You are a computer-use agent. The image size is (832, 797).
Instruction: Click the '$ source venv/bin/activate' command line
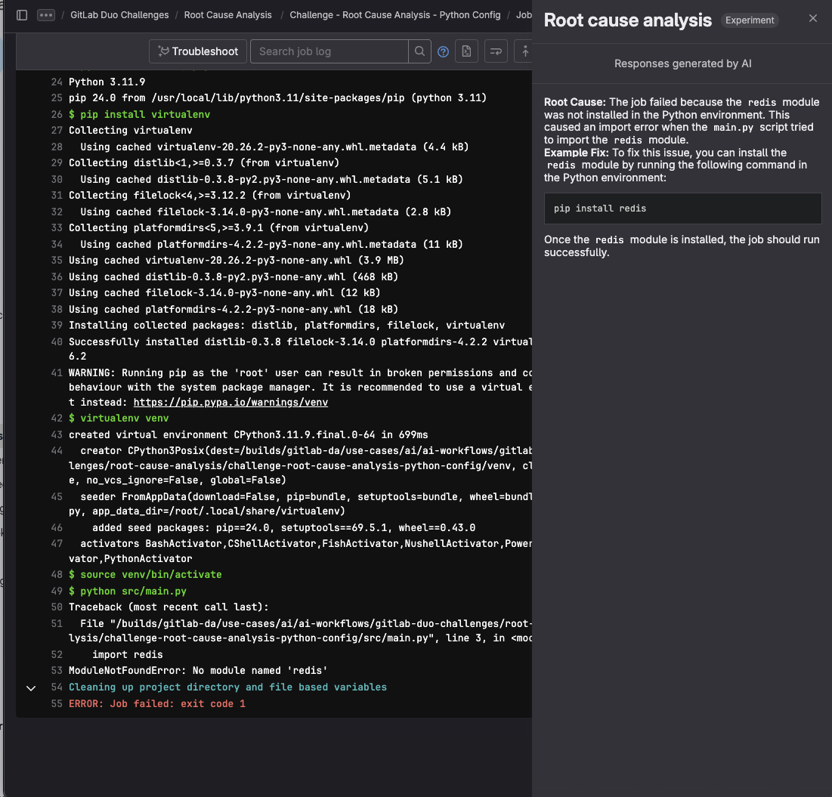[x=145, y=575]
